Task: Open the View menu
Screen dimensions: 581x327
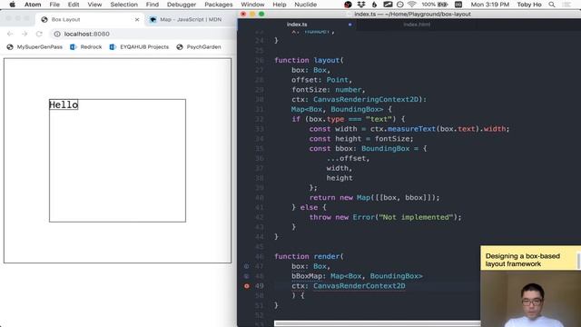Action: pyautogui.click(x=94, y=5)
